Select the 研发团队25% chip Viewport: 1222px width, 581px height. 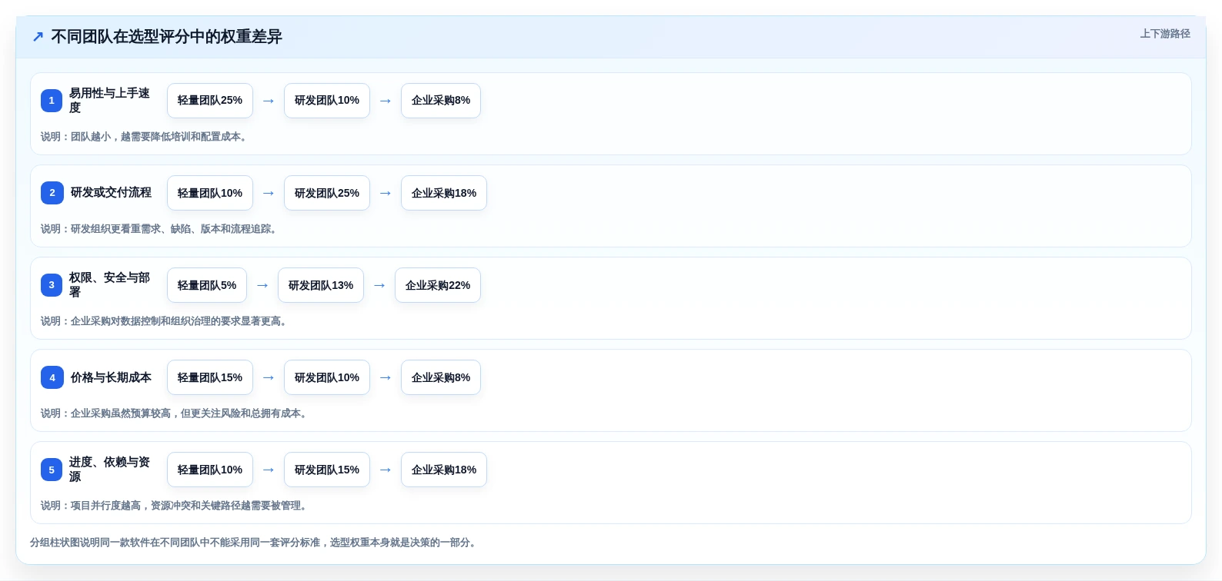pyautogui.click(x=327, y=193)
